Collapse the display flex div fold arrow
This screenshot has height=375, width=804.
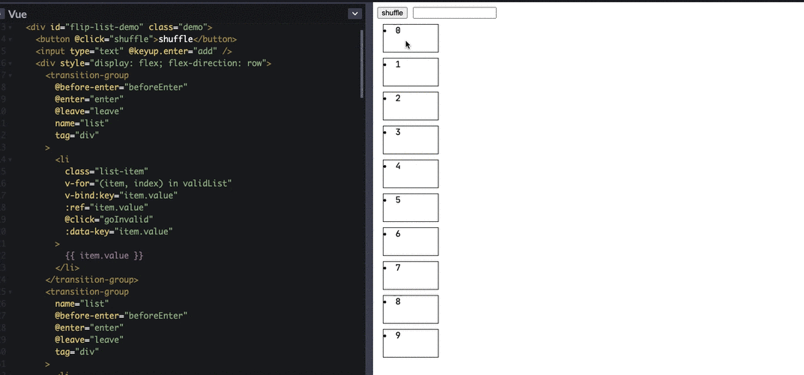coord(10,64)
